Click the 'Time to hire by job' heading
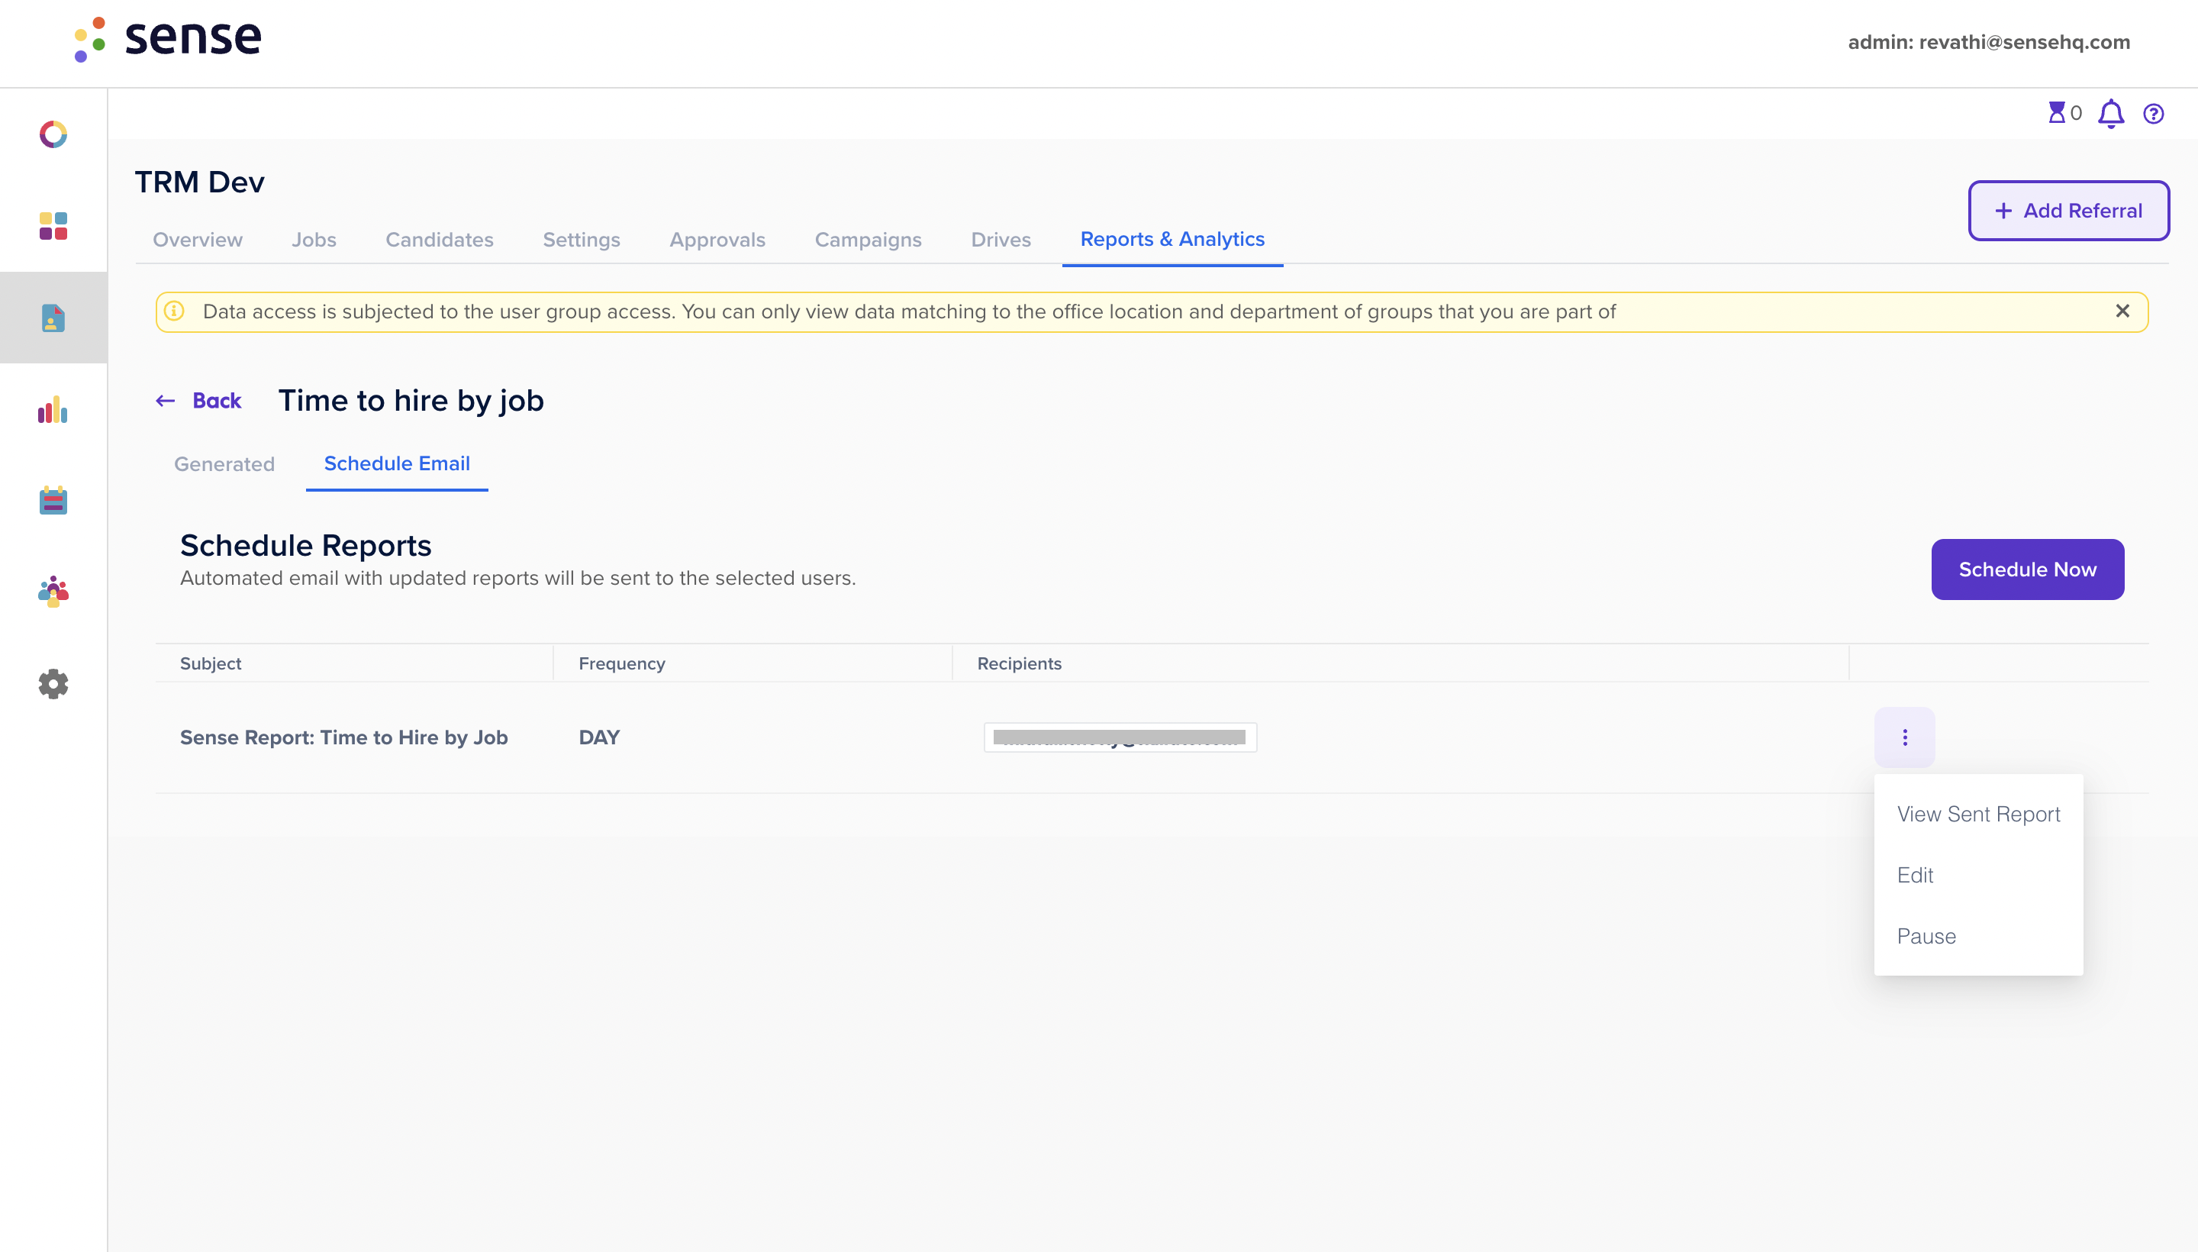 (411, 401)
